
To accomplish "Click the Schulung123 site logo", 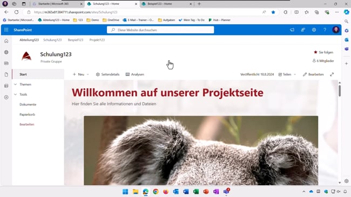I will pos(26,56).
